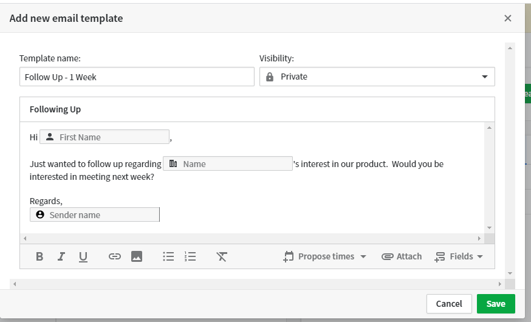The width and height of the screenshot is (531, 322).
Task: Select the Sender name merge field
Action: point(95,214)
